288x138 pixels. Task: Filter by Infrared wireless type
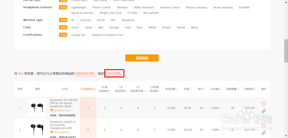86,20
